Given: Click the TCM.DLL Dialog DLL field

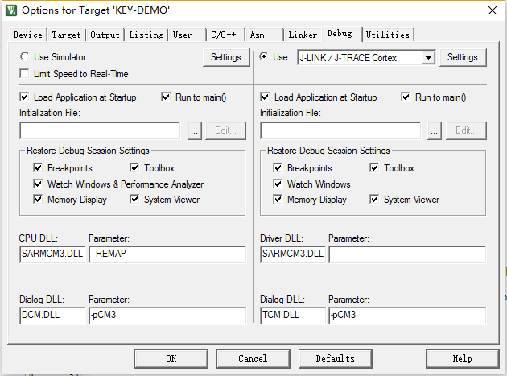Looking at the screenshot, I should coord(293,316).
